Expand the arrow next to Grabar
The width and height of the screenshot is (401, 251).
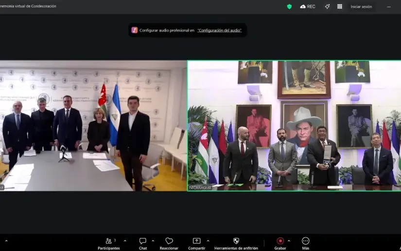289,241
